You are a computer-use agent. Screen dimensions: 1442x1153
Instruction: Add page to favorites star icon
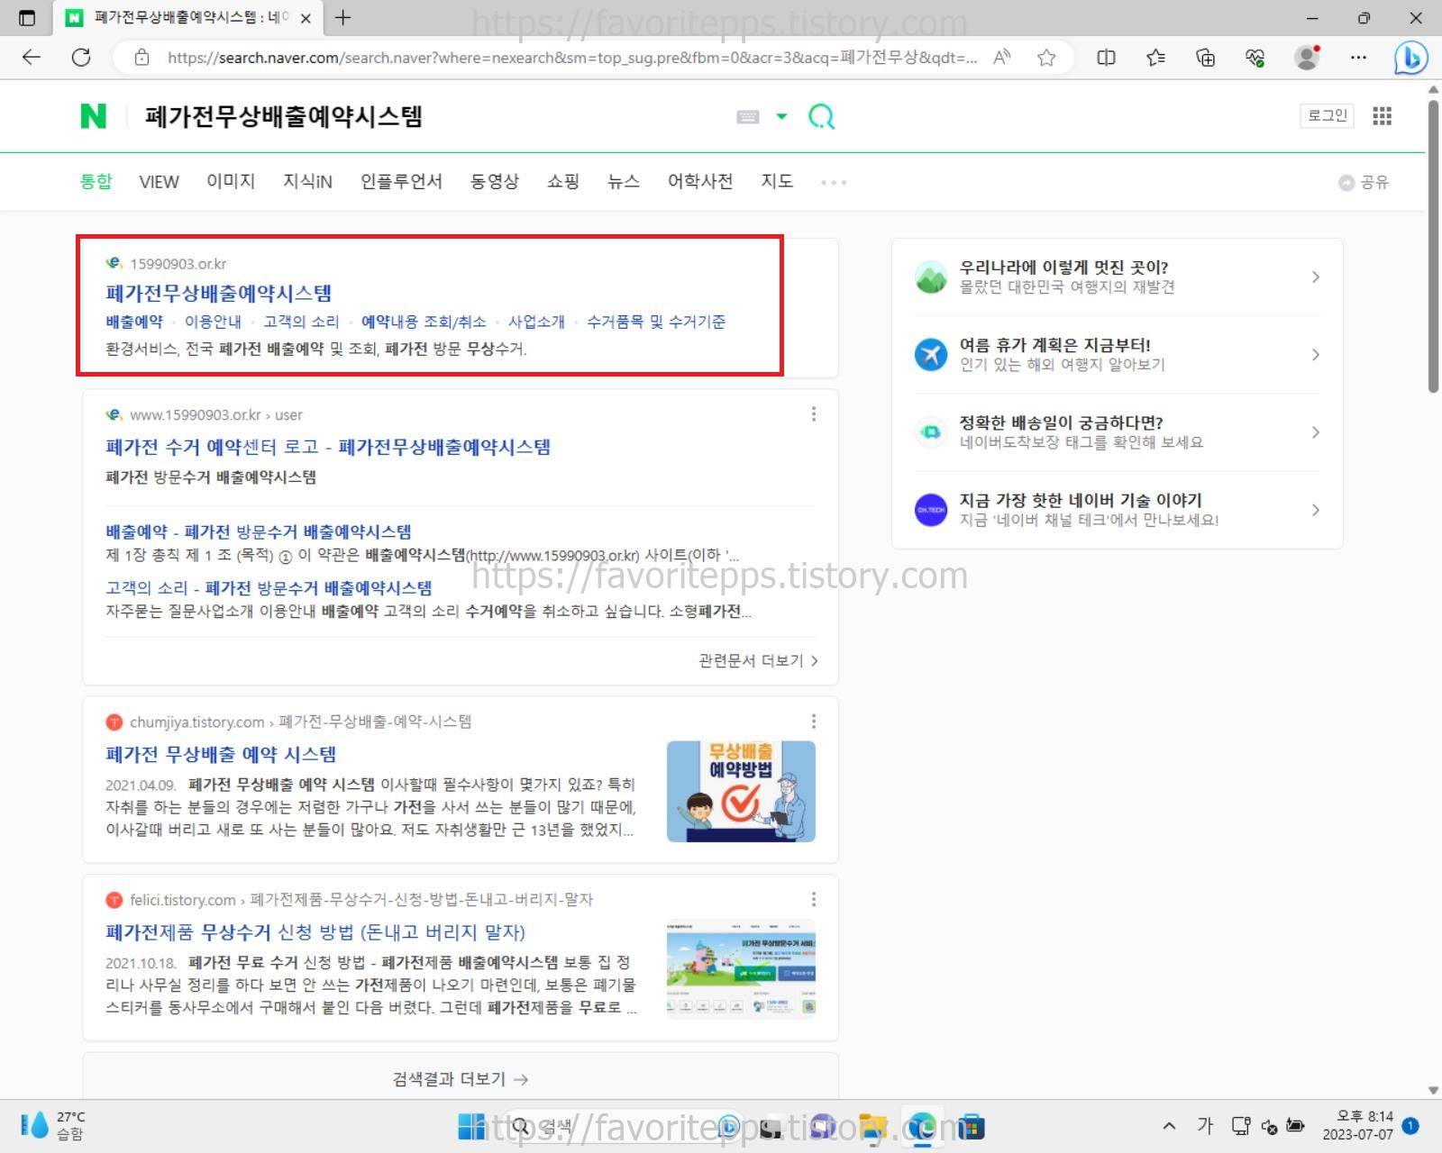pyautogui.click(x=1046, y=58)
